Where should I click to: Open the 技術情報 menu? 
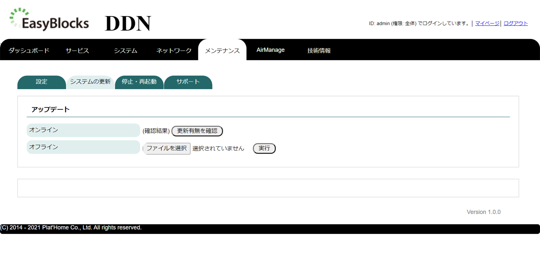[x=319, y=50]
